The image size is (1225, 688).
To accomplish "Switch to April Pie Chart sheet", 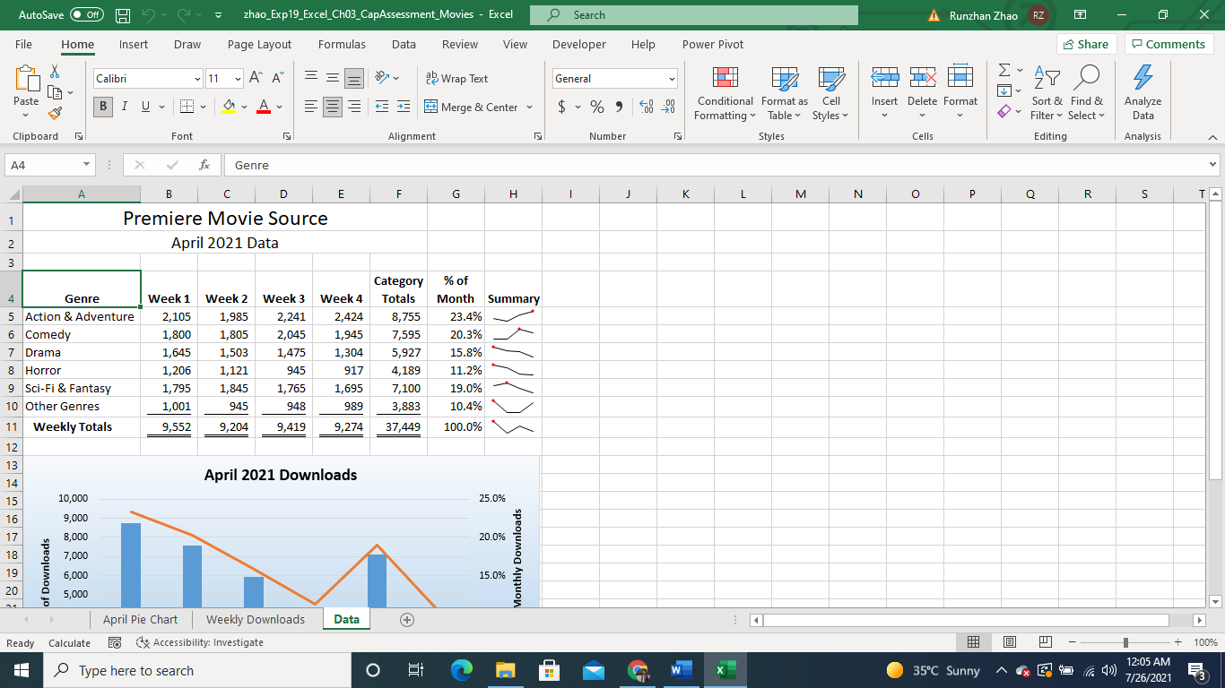I will pyautogui.click(x=141, y=619).
